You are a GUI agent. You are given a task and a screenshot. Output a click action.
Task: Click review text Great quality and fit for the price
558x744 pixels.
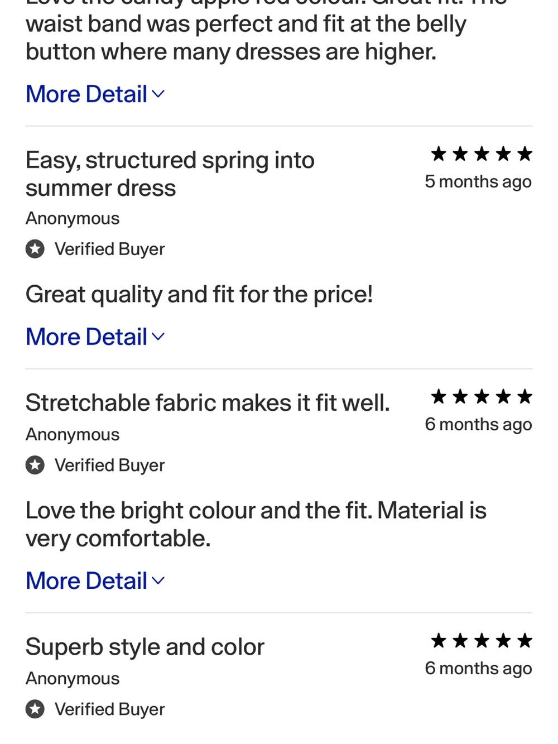(199, 294)
